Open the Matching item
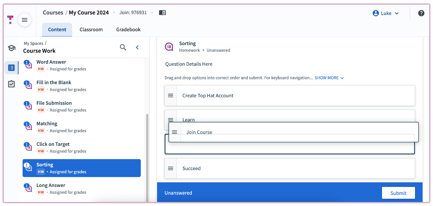 pos(82,127)
